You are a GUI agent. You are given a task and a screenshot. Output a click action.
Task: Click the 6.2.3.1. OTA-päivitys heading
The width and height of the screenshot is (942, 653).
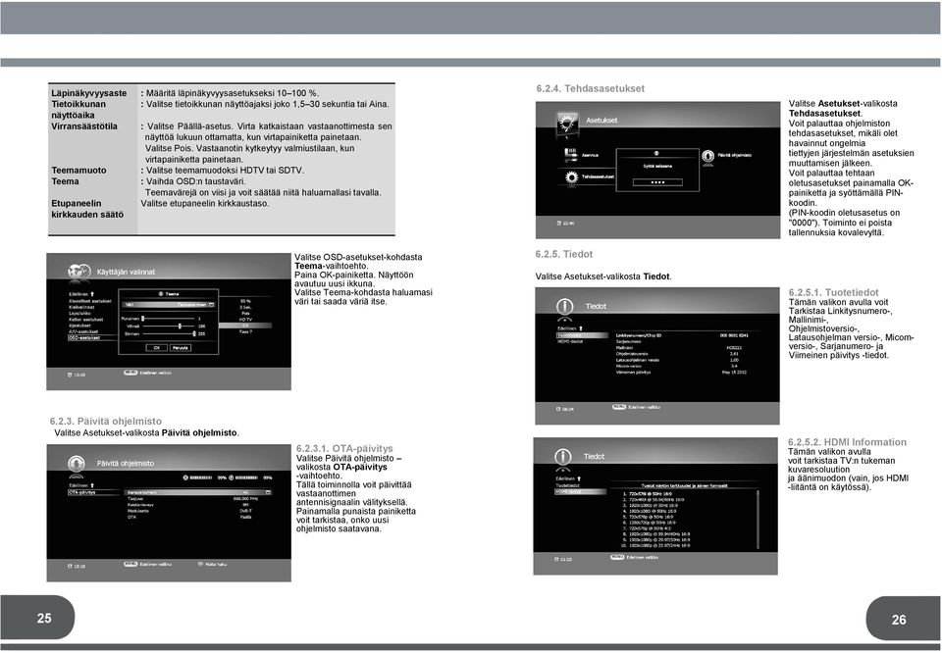344,448
